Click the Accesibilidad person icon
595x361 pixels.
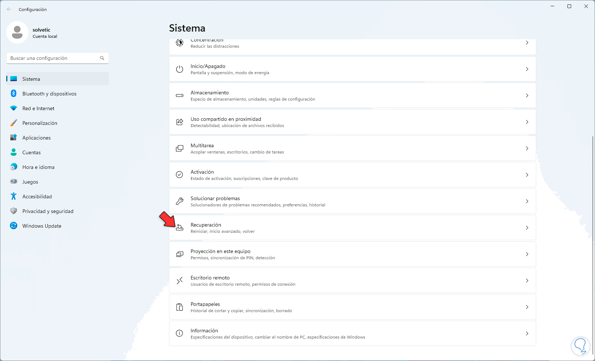[14, 196]
